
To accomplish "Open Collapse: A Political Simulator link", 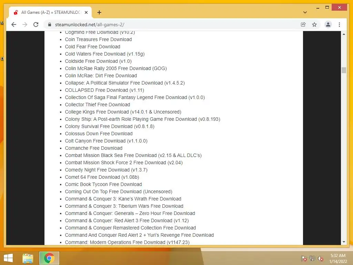I will [x=125, y=83].
